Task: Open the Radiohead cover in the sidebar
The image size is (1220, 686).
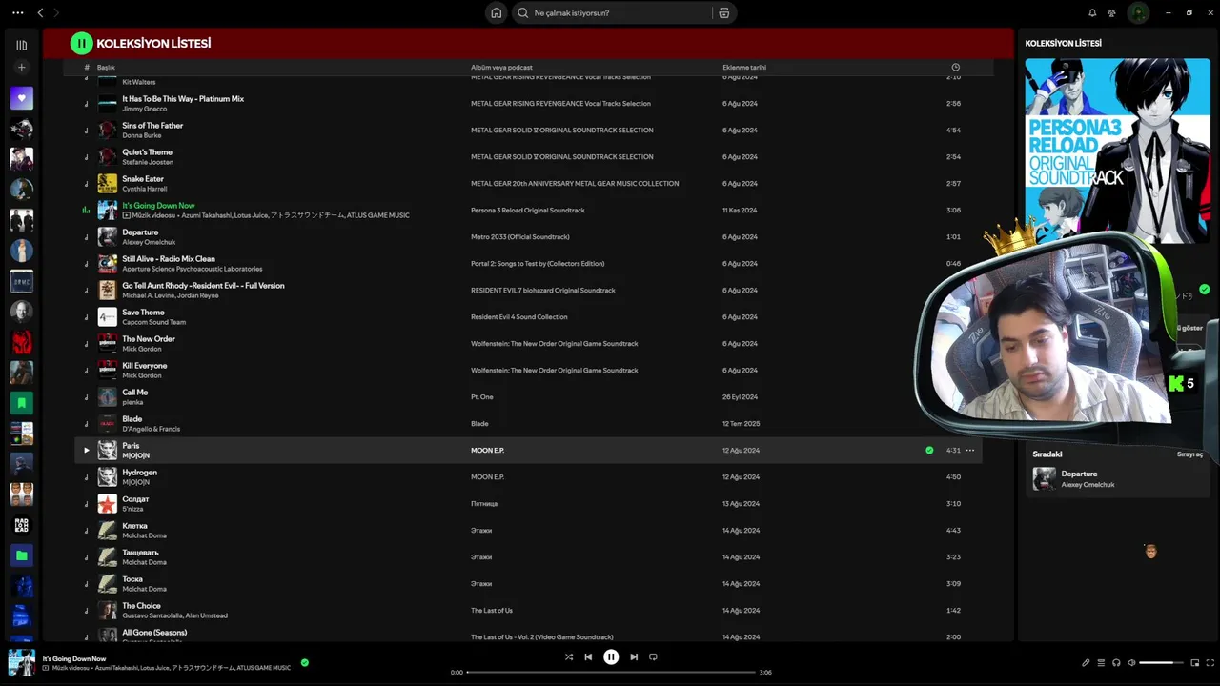Action: click(22, 524)
